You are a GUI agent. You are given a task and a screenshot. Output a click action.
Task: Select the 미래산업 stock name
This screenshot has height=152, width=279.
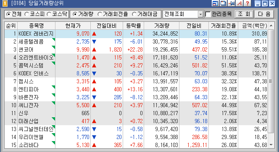[x=29, y=121]
